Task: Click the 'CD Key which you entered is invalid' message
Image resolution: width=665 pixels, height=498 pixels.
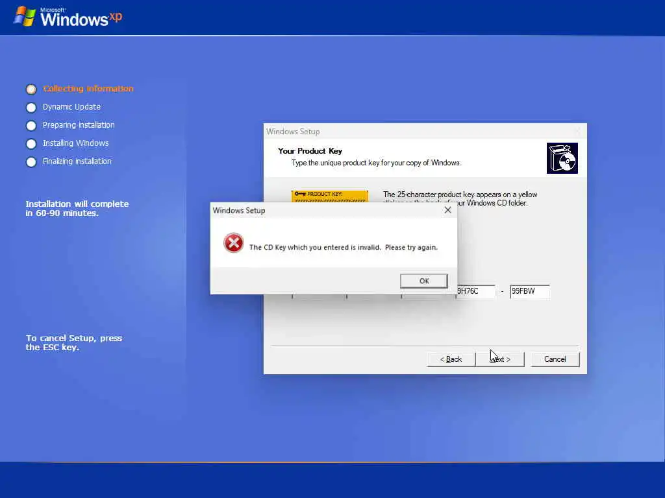Action: pos(343,247)
